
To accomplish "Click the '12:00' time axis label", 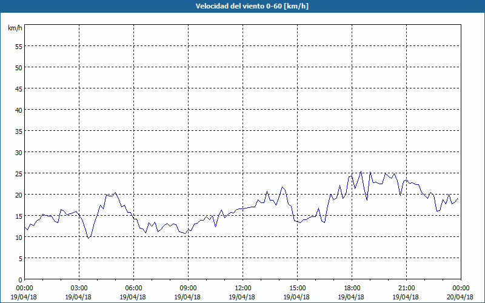I will coord(243,288).
